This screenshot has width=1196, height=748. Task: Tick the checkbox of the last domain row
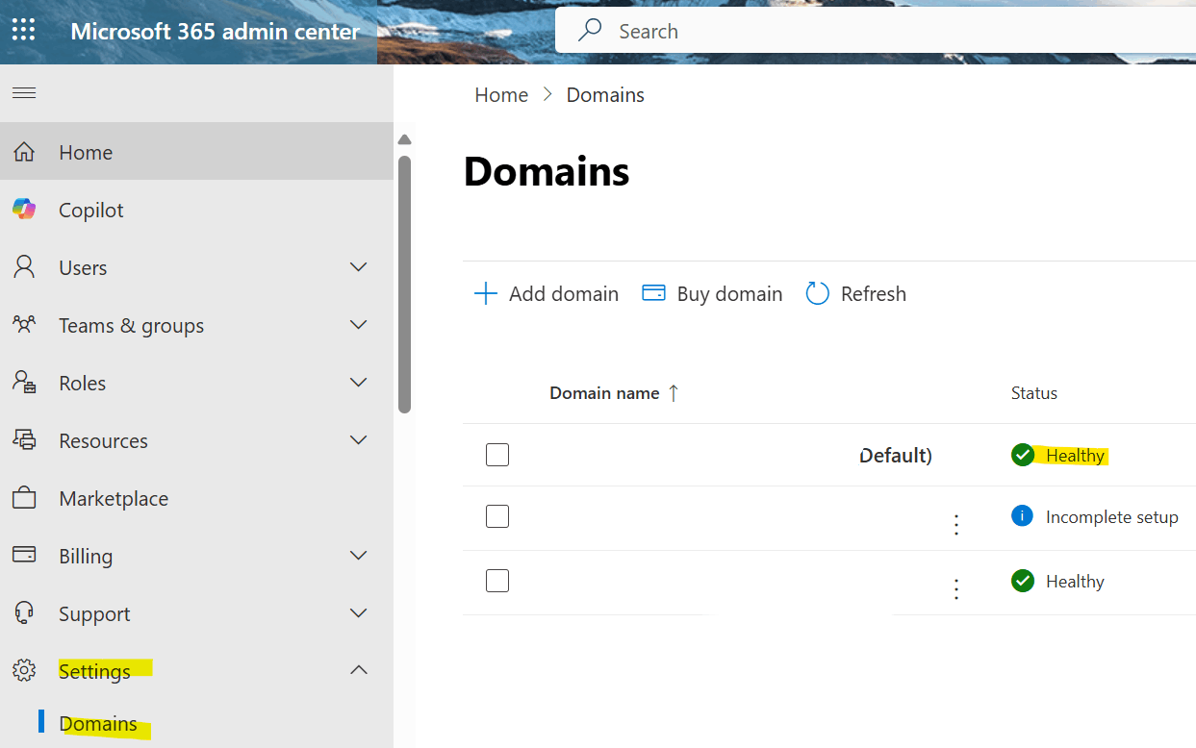[x=497, y=581]
